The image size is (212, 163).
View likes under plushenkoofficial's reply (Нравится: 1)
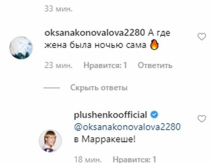click(134, 159)
